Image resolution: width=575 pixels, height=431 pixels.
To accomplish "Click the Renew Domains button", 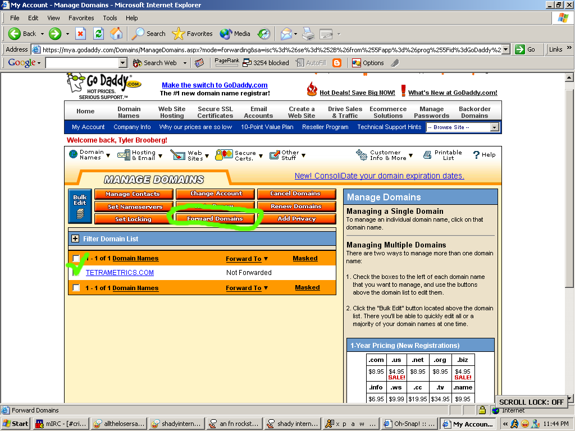I will tap(296, 207).
